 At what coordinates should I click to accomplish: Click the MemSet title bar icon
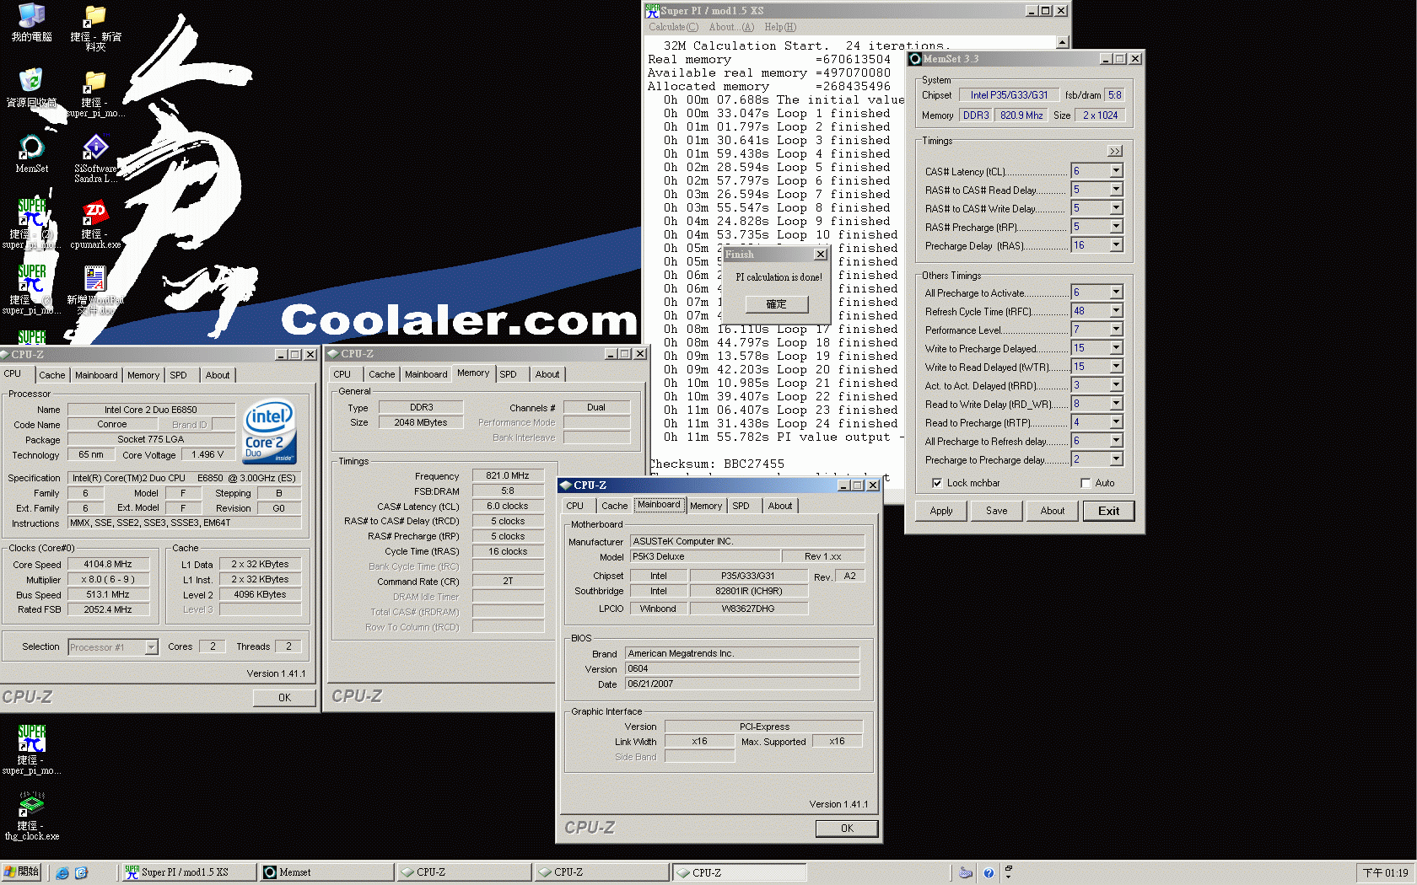tap(915, 59)
